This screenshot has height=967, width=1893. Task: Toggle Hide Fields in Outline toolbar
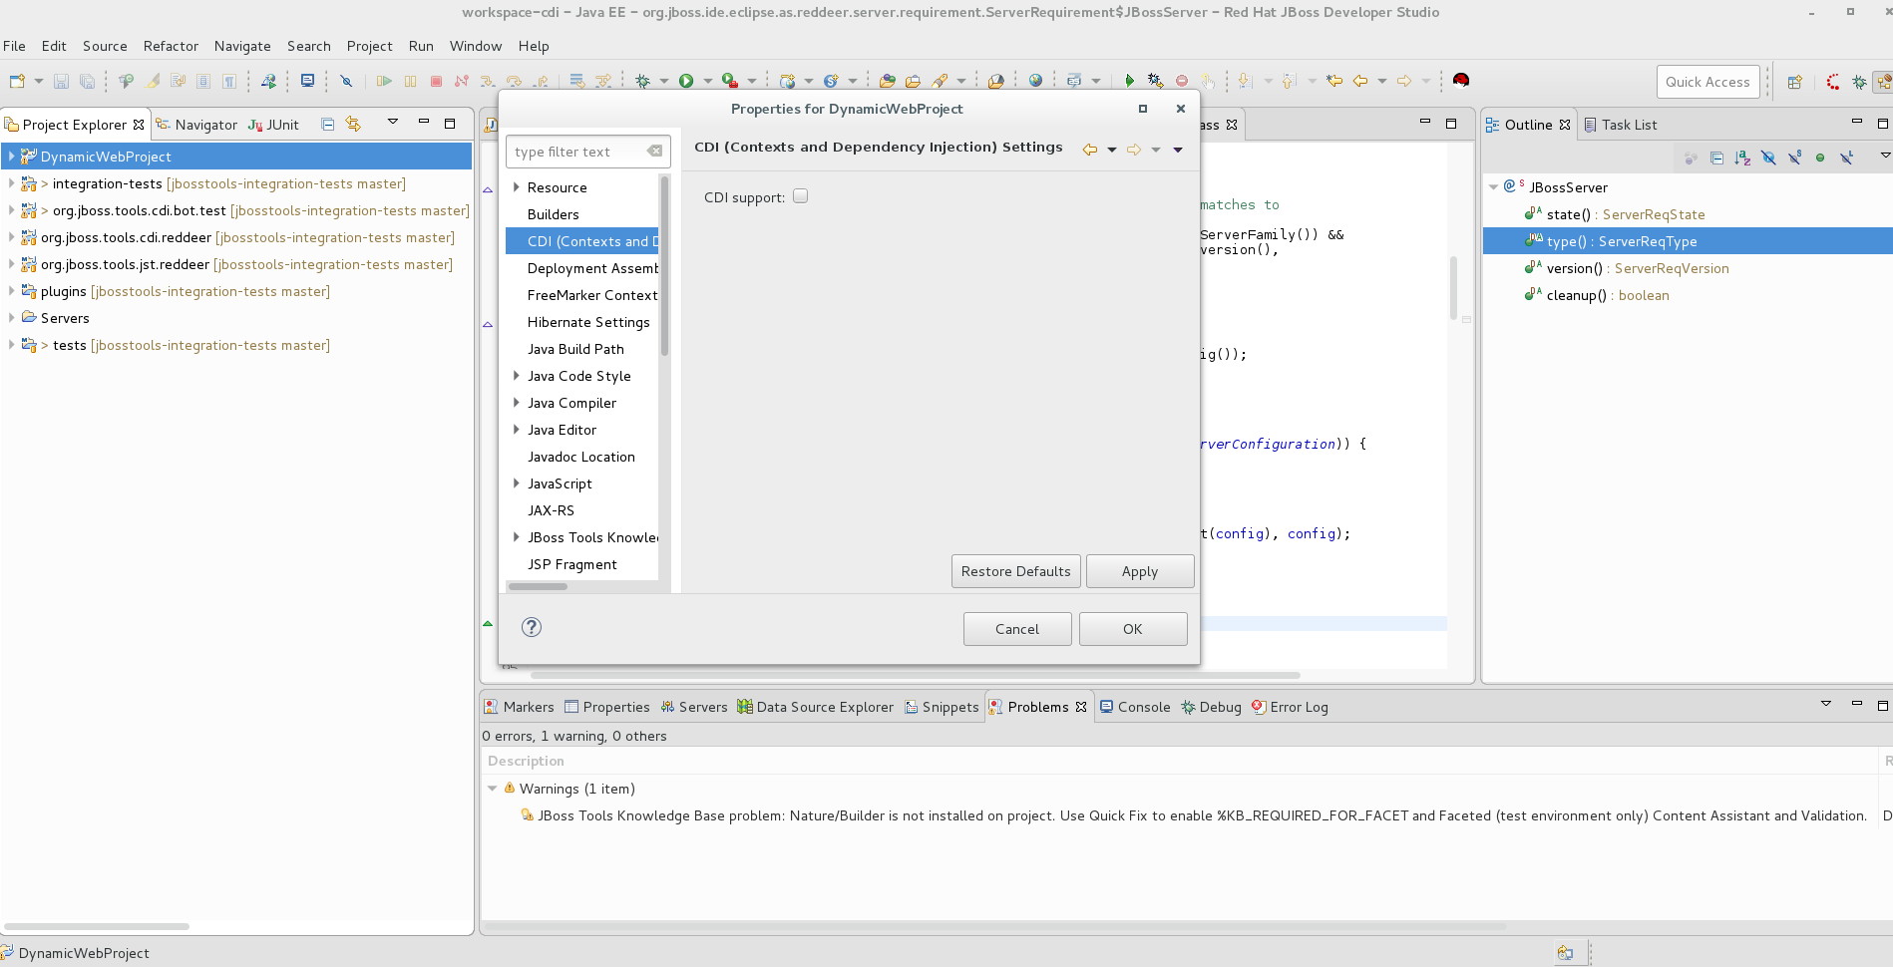pos(1768,158)
